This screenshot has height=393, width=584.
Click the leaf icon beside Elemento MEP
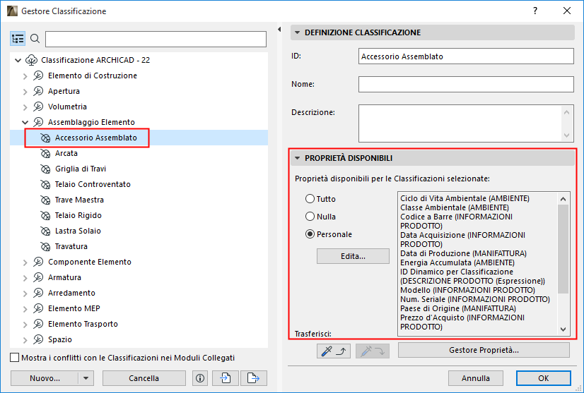[38, 308]
